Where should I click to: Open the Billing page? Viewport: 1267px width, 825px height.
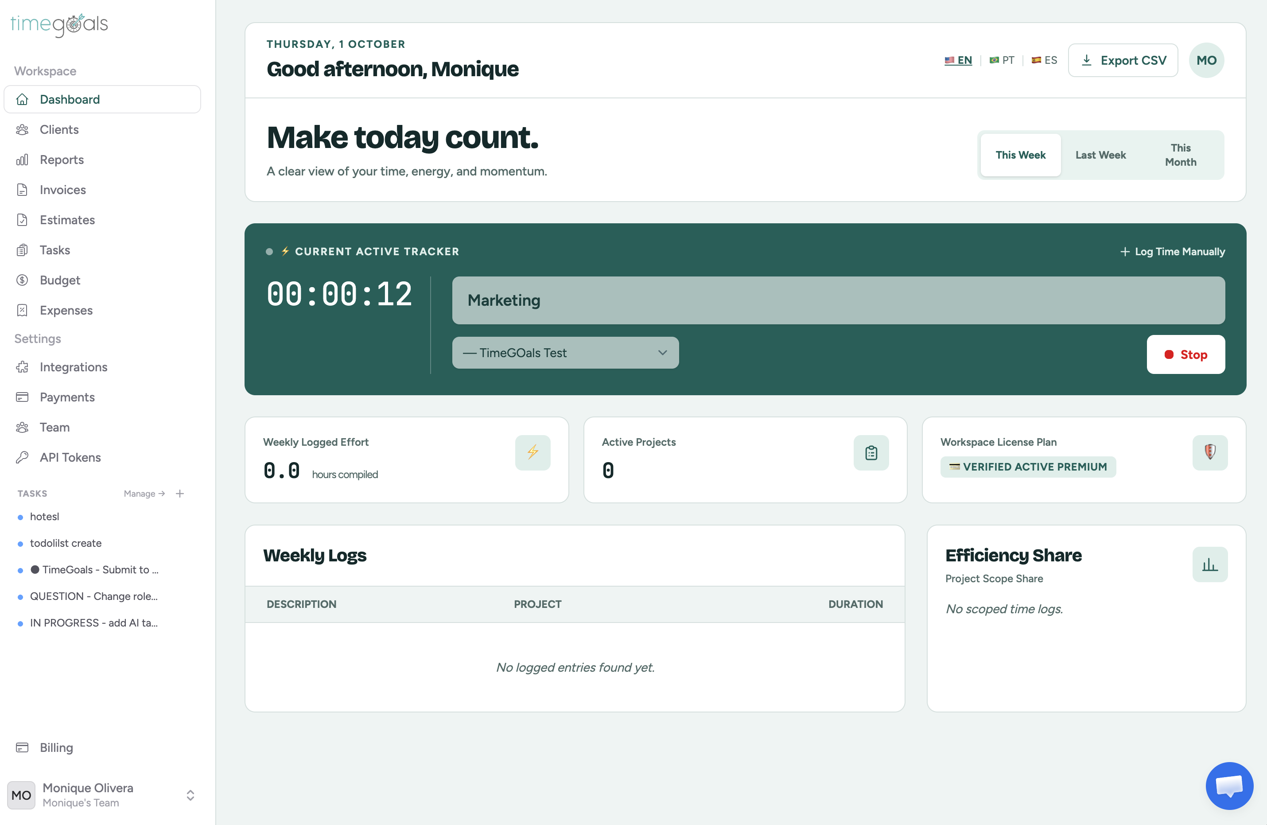click(x=102, y=747)
